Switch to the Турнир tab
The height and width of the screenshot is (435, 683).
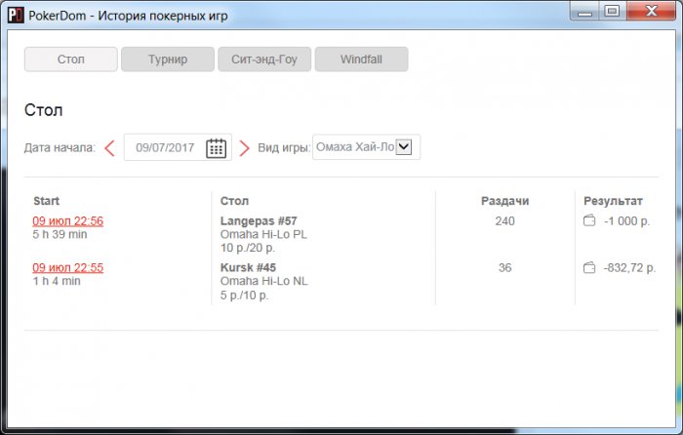pos(168,59)
